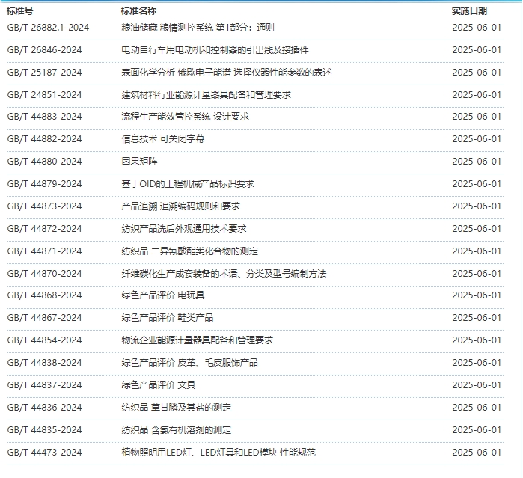Open standard GB/T 24851-2024

click(44, 95)
